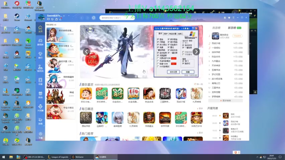The image size is (285, 160).
Task: Switch to the 挂机 tab in dialog
Action: coord(180,34)
